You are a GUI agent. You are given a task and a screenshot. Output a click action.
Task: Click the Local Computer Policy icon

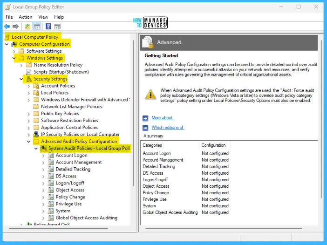pos(7,37)
